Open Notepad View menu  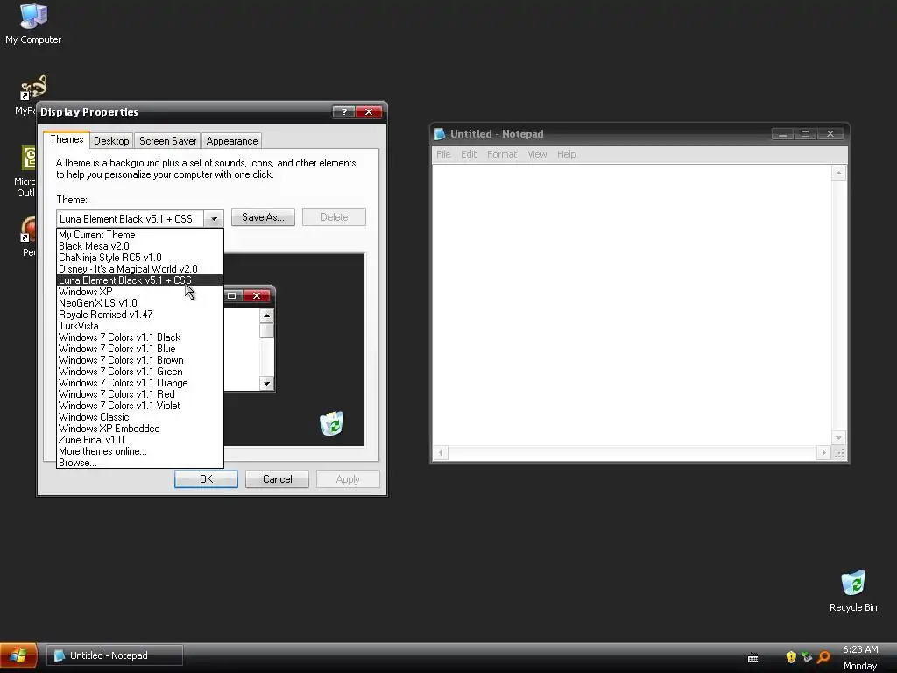[x=537, y=154]
